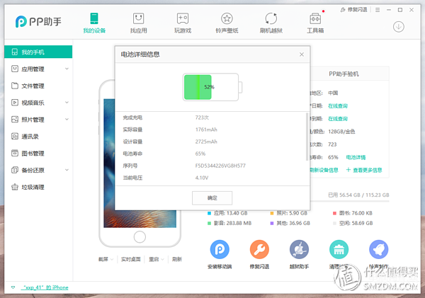Click the upper 在线查询 link
This screenshot has height=298, width=425.
click(x=338, y=105)
